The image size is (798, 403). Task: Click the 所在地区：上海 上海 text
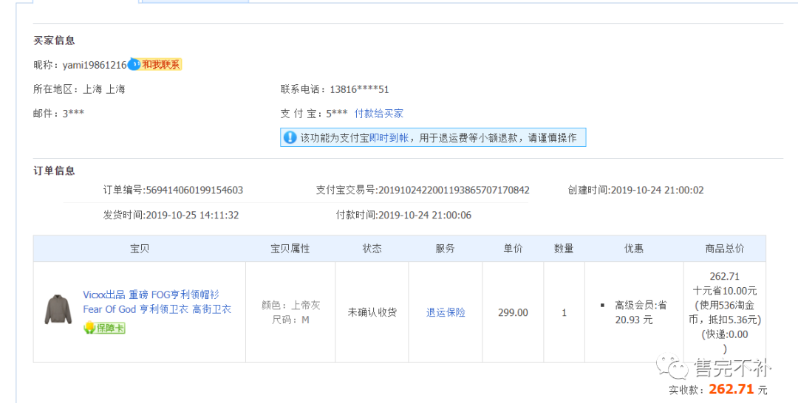click(x=79, y=89)
